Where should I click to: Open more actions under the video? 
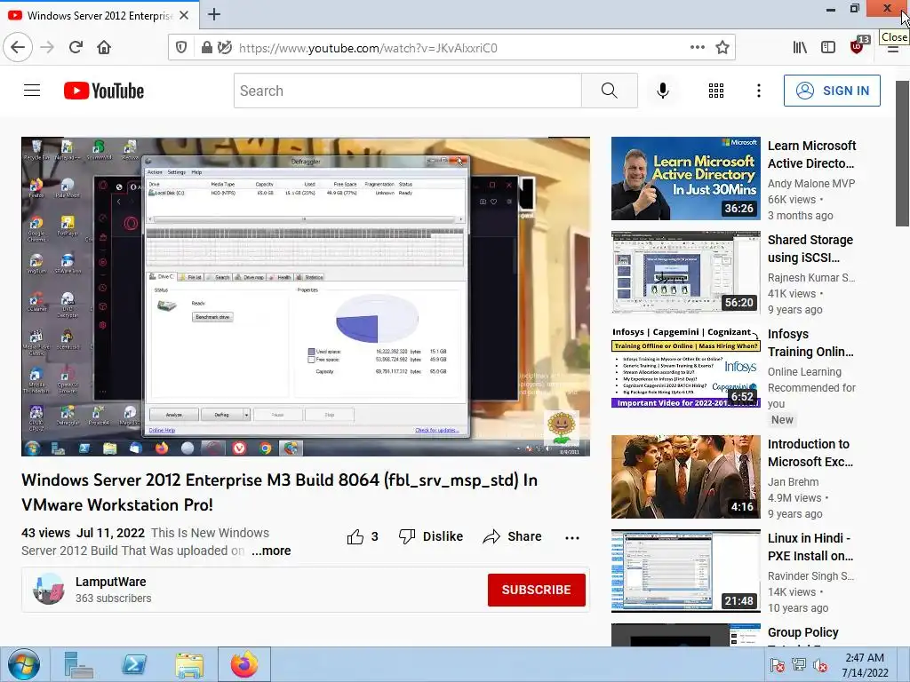(x=572, y=537)
